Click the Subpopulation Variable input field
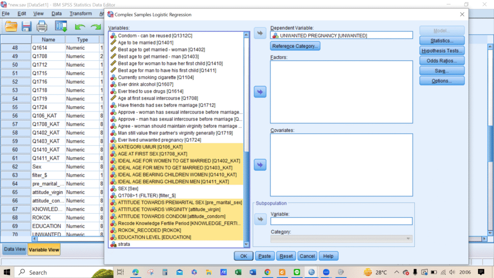This screenshot has height=278, width=494. pos(341,221)
